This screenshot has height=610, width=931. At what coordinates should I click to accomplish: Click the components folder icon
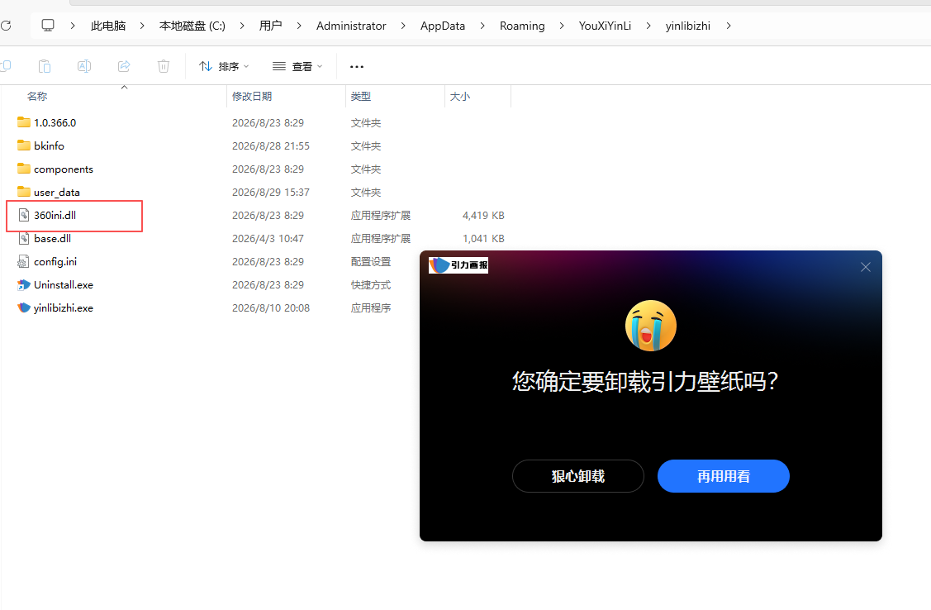click(24, 169)
